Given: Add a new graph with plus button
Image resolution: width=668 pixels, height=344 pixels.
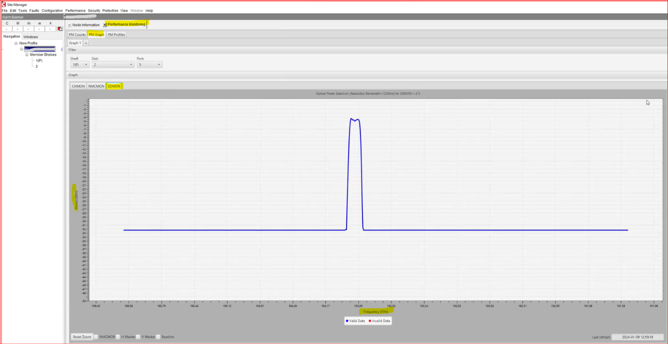Looking at the screenshot, I should pos(86,43).
